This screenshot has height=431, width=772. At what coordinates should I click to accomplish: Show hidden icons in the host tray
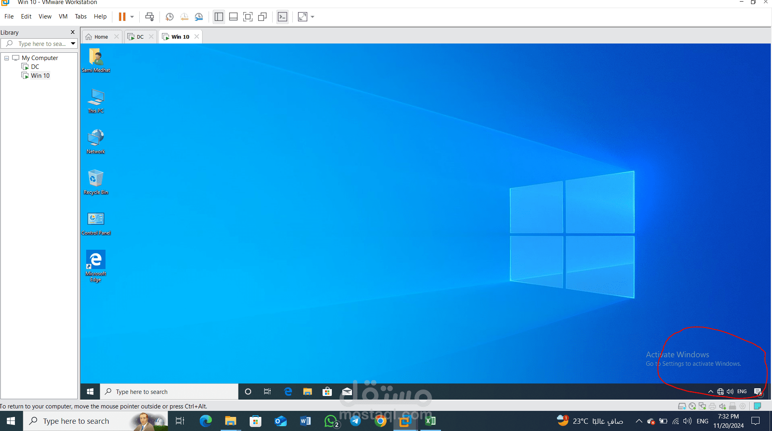pos(639,421)
